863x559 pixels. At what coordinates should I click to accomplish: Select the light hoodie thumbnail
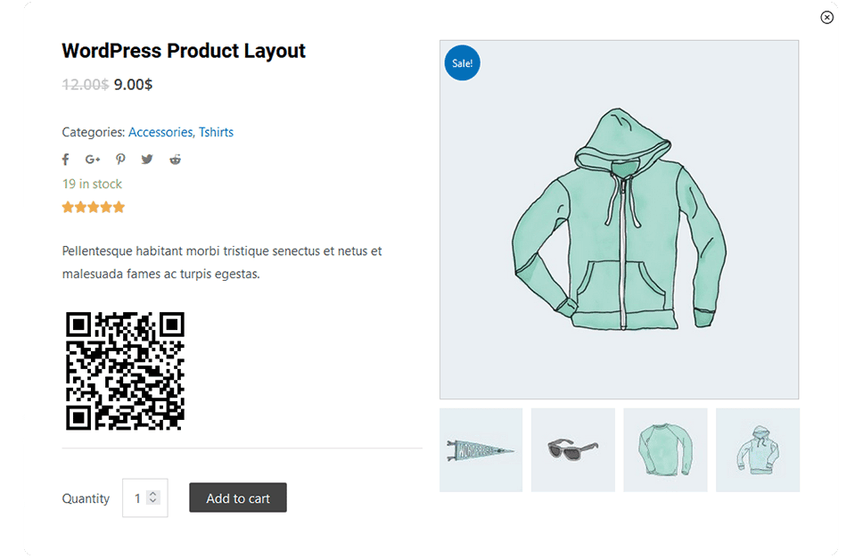[757, 450]
